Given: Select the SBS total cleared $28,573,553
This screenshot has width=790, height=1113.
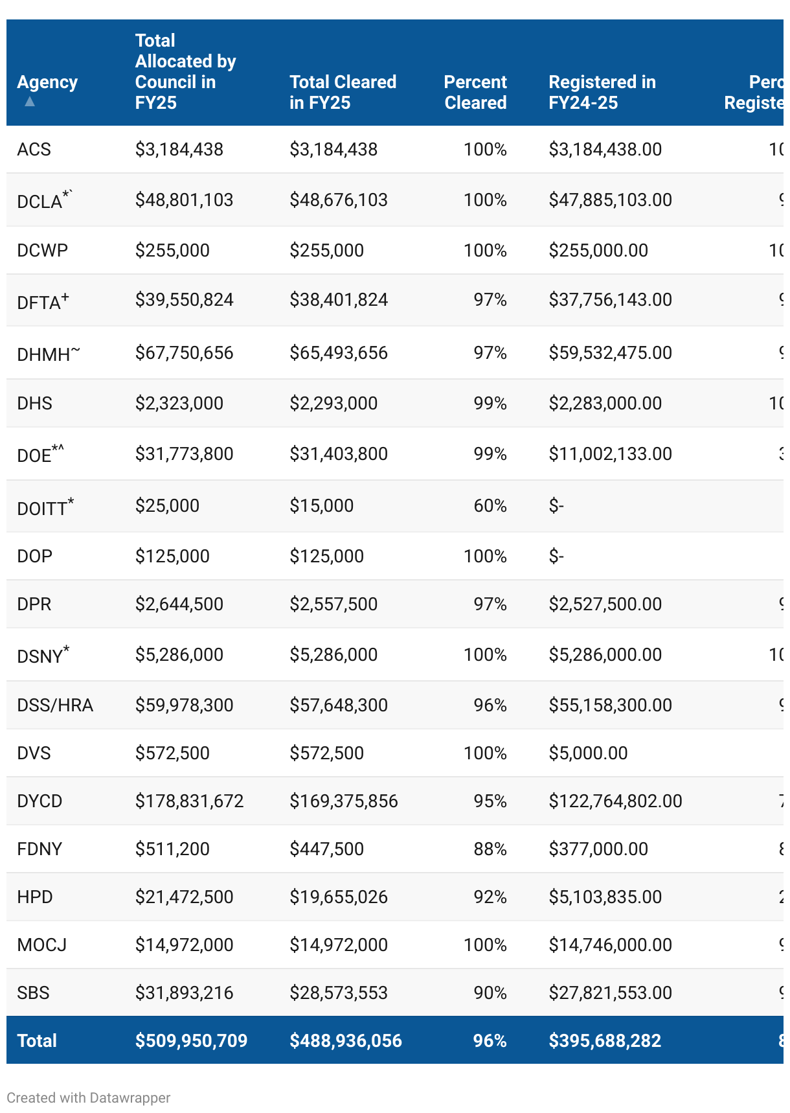Looking at the screenshot, I should click(338, 993).
